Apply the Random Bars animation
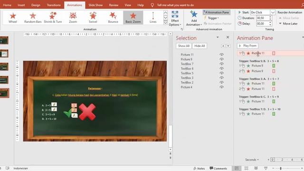 [33, 18]
